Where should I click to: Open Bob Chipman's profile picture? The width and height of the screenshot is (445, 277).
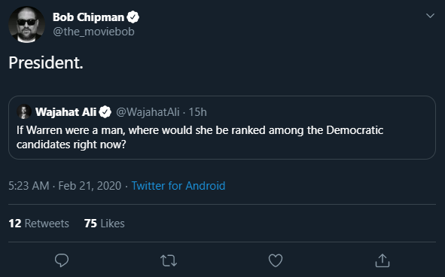click(x=26, y=25)
